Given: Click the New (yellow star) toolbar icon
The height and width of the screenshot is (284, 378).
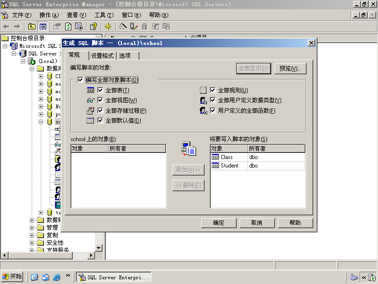Looking at the screenshot, I should click(108, 27).
